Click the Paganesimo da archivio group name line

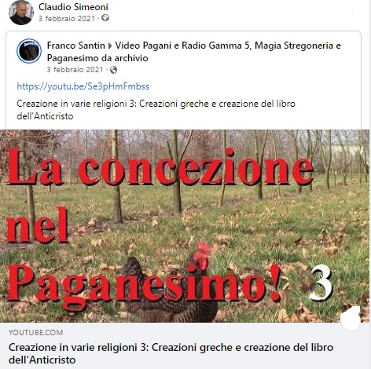click(97, 58)
